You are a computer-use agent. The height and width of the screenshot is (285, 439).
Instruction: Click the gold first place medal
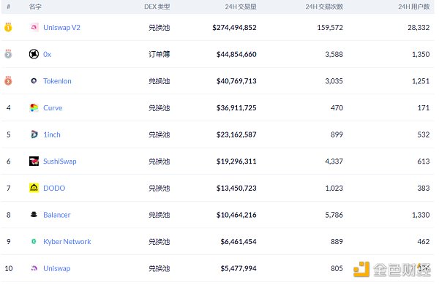click(x=8, y=27)
